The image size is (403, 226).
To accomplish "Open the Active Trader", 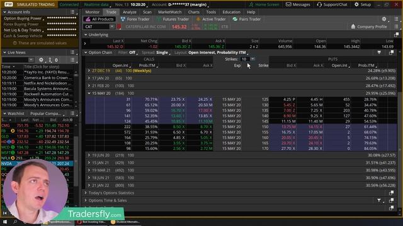I will 211,19.
